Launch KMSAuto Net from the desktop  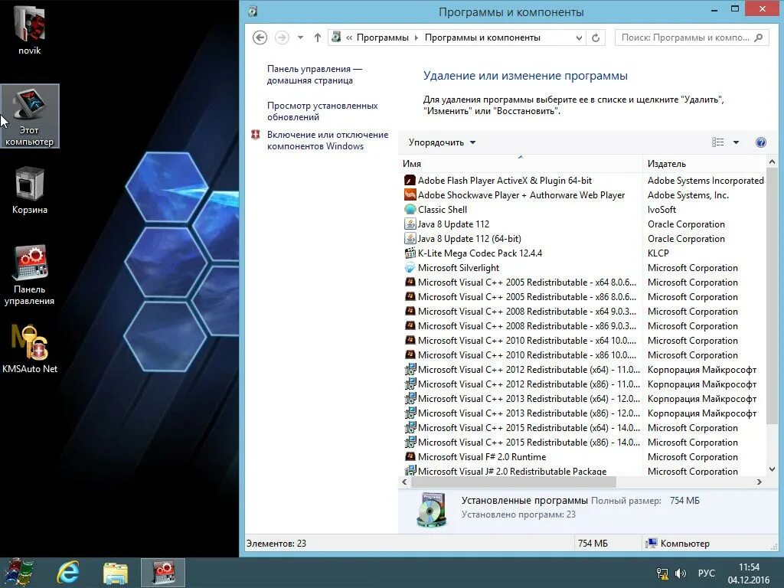pyautogui.click(x=31, y=345)
